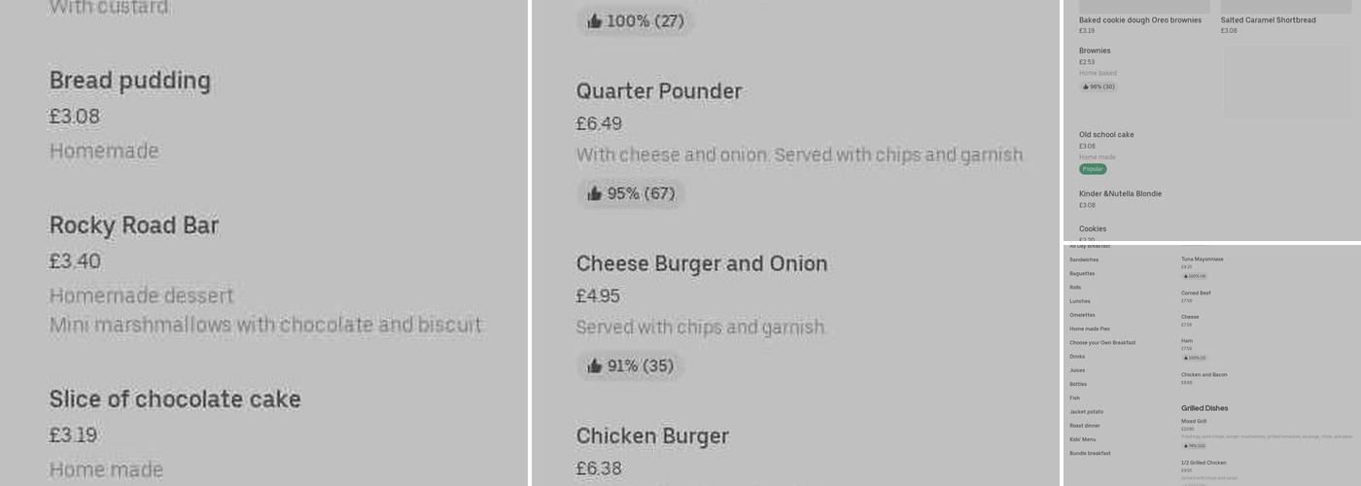Select the Home made Pies category

(x=1089, y=329)
